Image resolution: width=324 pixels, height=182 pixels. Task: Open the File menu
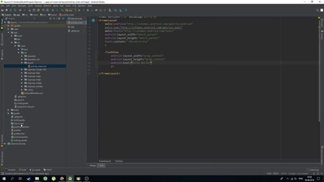pos(2,6)
